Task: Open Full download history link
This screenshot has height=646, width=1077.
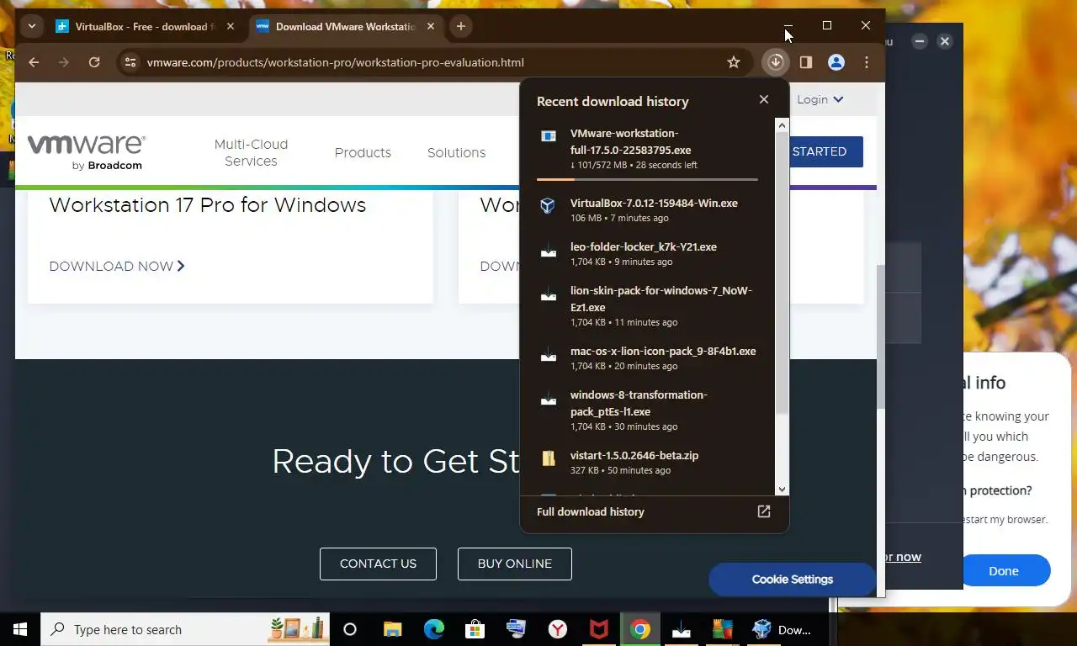Action: coord(591,511)
